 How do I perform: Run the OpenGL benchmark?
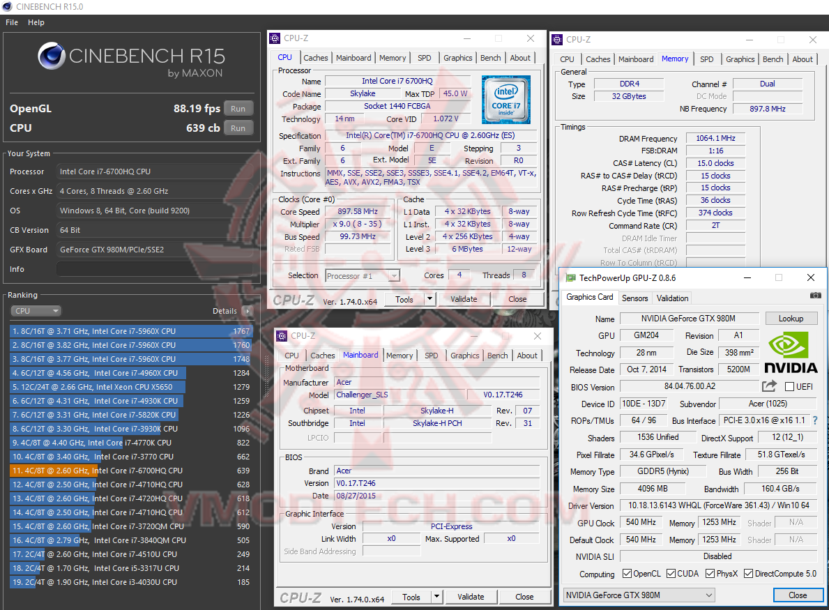tap(238, 108)
